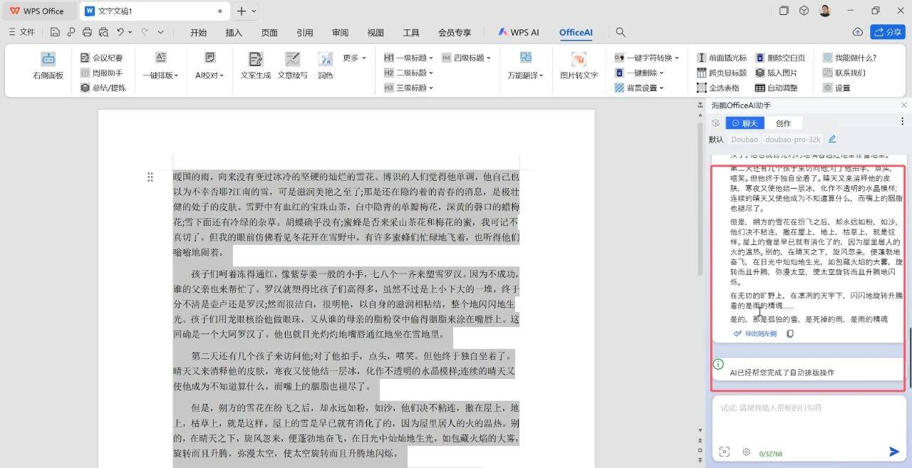Switch to the 创作 tab in assistant
Image resolution: width=912 pixels, height=468 pixels.
pyautogui.click(x=783, y=123)
